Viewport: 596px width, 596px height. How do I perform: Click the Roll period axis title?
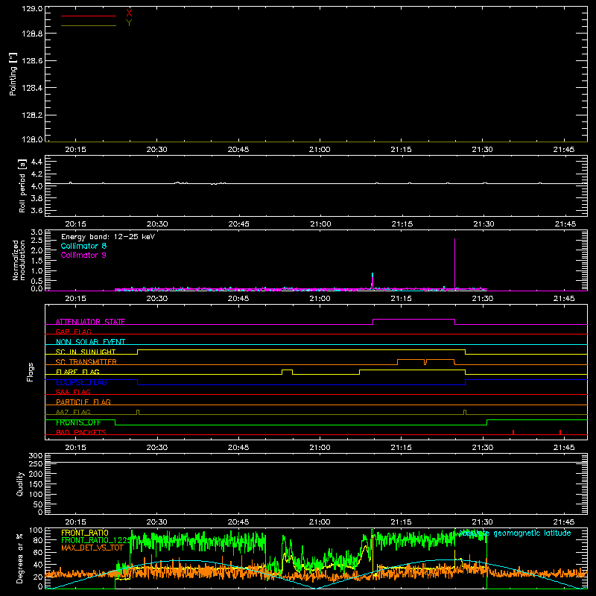coord(22,186)
